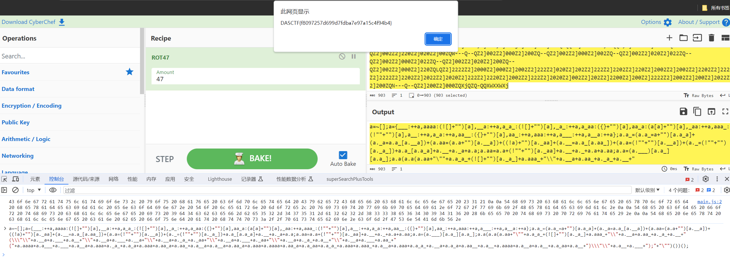The width and height of the screenshot is (730, 272).
Task: Open file as input icon
Action: [x=697, y=38]
